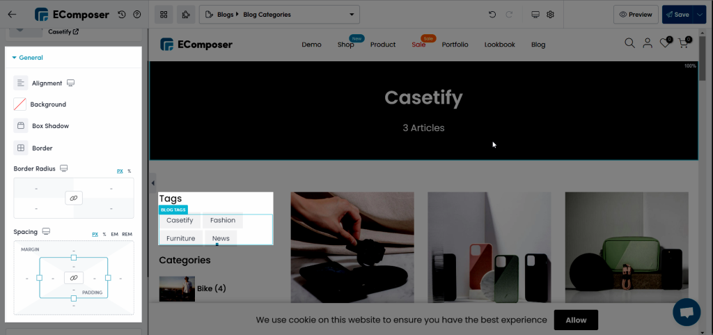
Task: Click the News tag
Action: point(221,238)
